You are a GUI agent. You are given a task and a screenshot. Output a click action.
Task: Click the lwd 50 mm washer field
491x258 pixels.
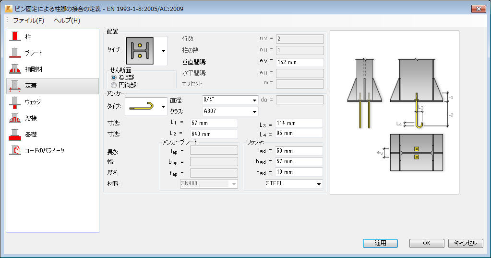tap(299, 151)
